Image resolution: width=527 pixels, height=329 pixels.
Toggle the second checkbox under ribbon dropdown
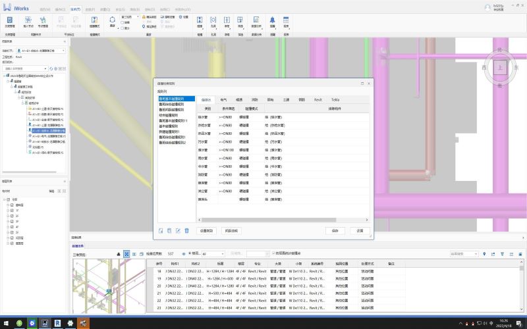point(123,28)
